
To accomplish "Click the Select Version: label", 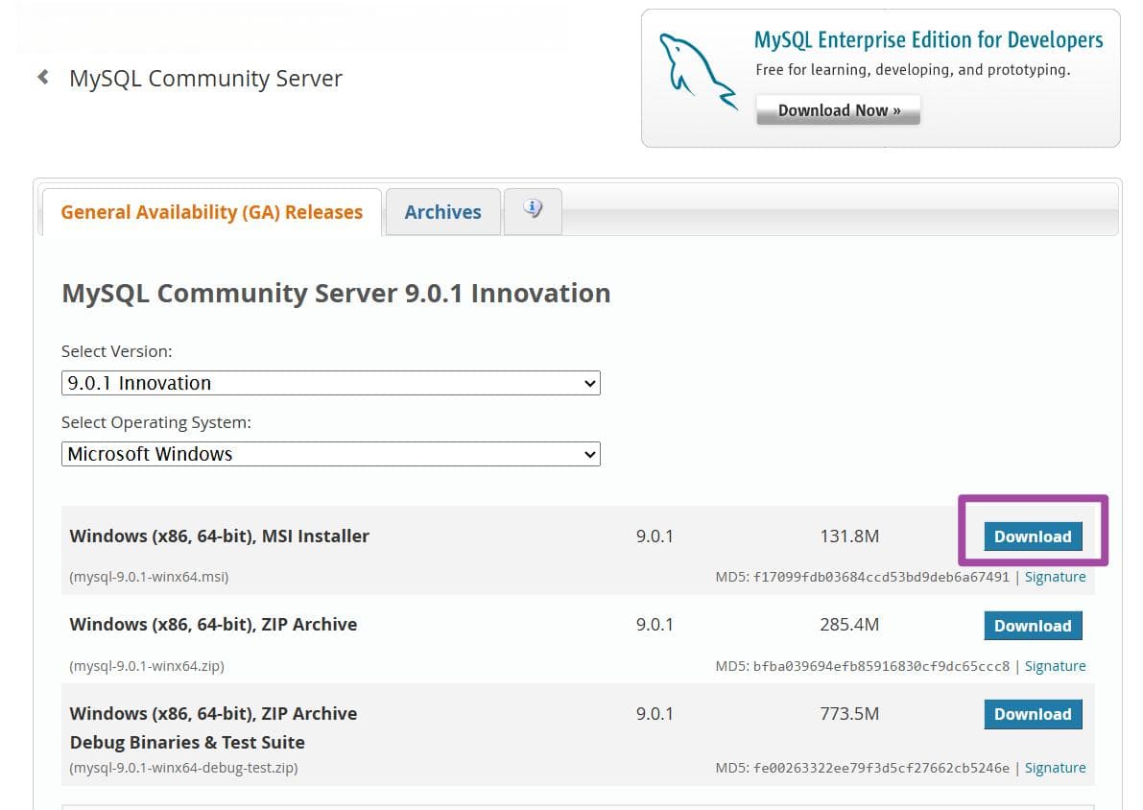I will [x=117, y=351].
